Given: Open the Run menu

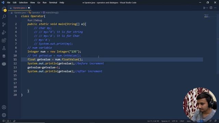Looking at the screenshot, I should [x=44, y=2].
